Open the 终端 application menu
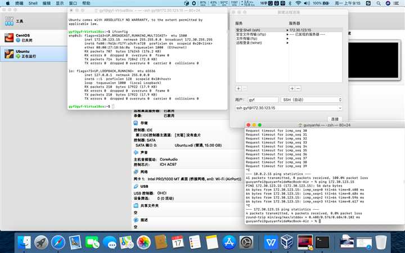The image size is (405, 253). coord(19,3)
